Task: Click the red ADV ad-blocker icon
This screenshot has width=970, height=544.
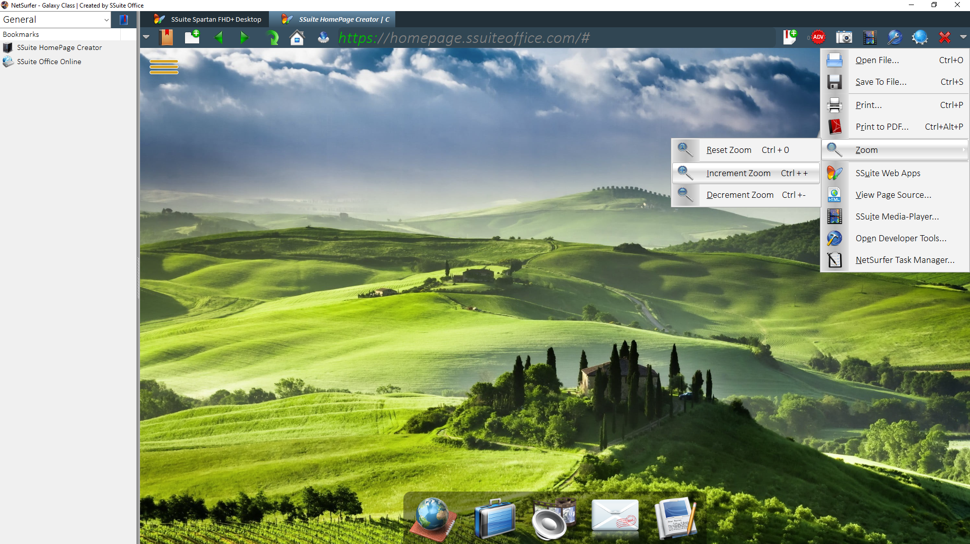Action: pyautogui.click(x=818, y=37)
